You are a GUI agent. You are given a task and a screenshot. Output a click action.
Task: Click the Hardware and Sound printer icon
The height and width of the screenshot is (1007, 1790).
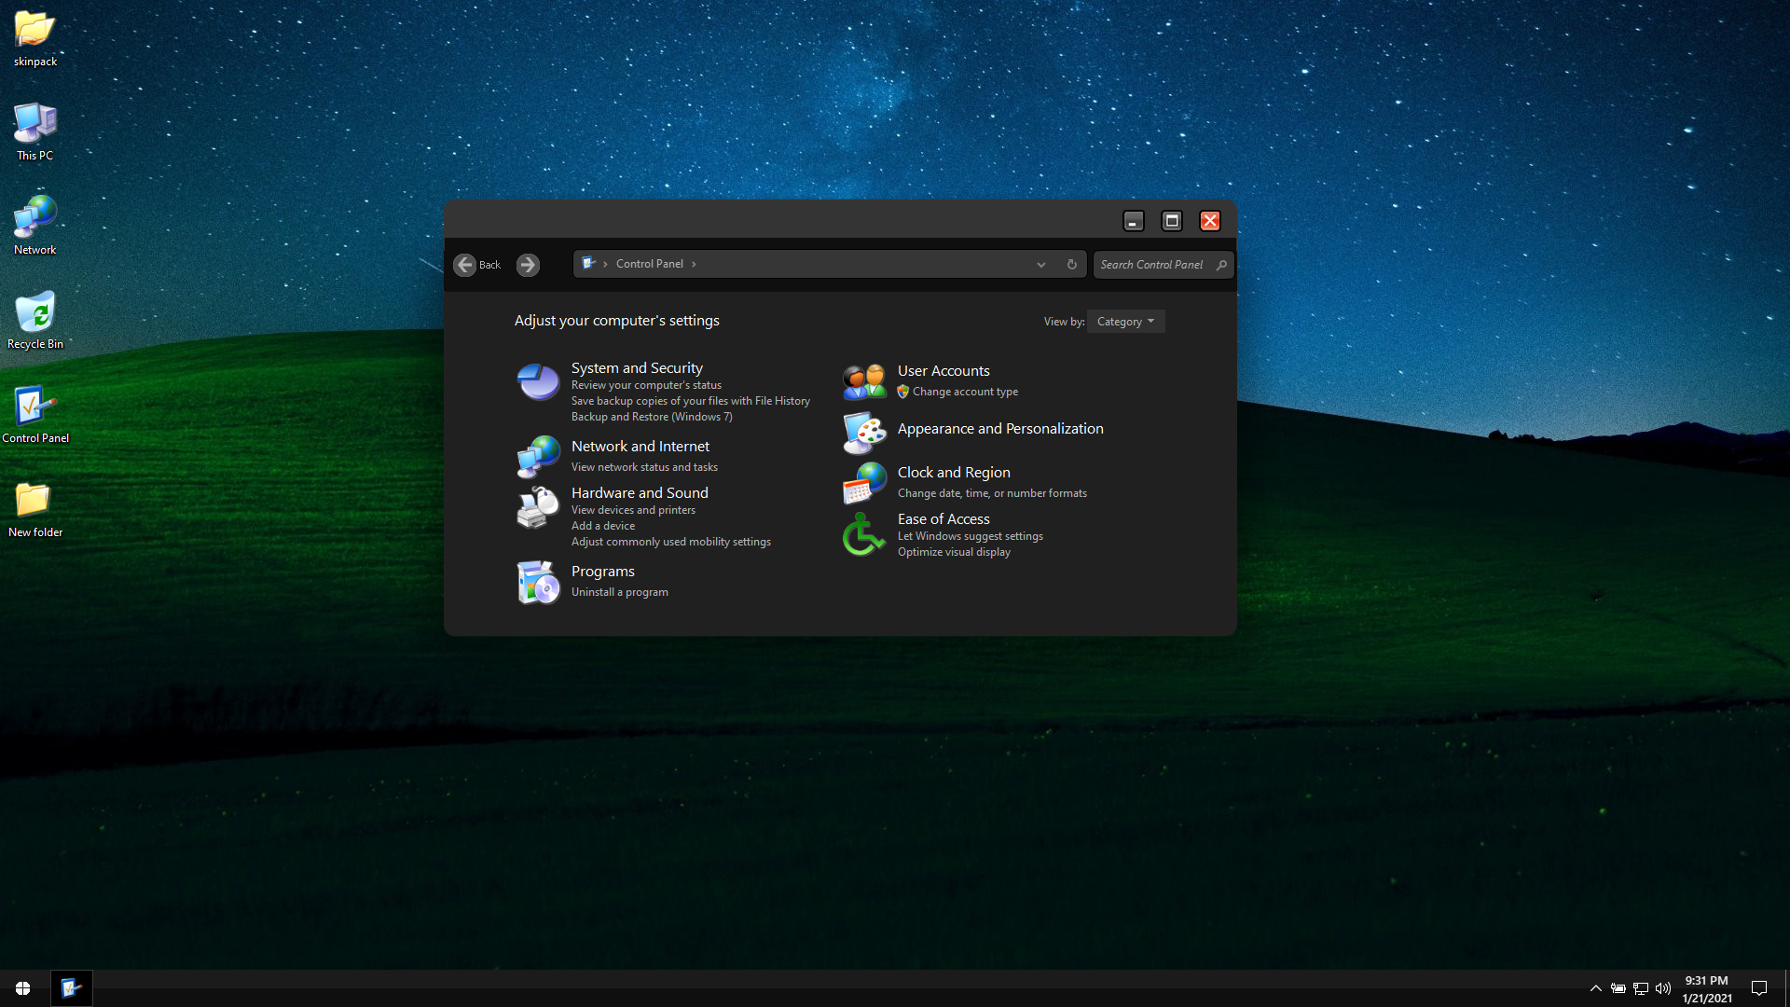coord(538,508)
